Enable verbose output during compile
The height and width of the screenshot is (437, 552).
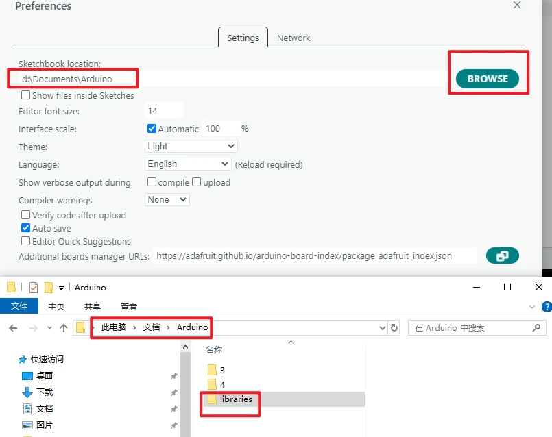(152, 182)
